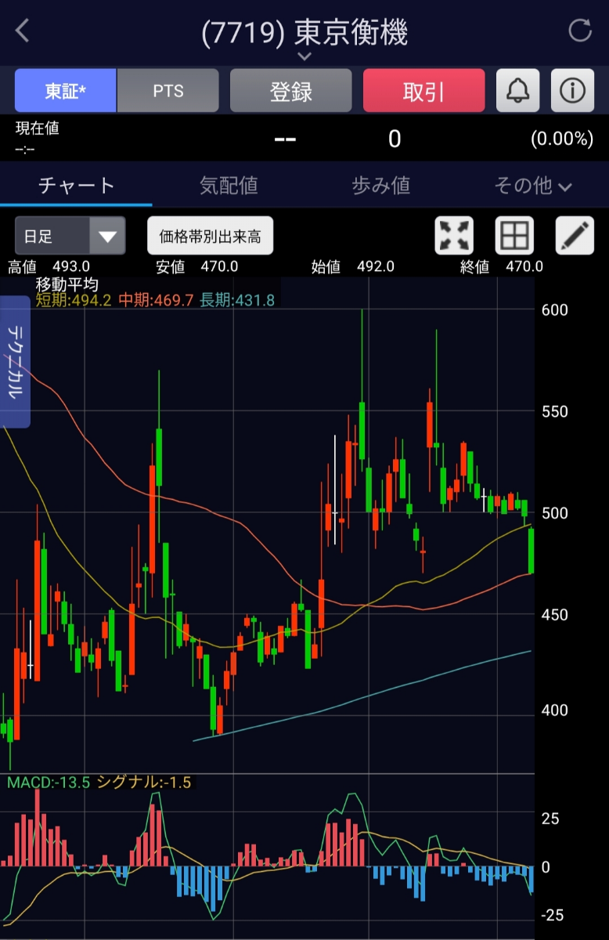Tap (7719) 東京衡機 title
The image size is (609, 940).
(304, 31)
